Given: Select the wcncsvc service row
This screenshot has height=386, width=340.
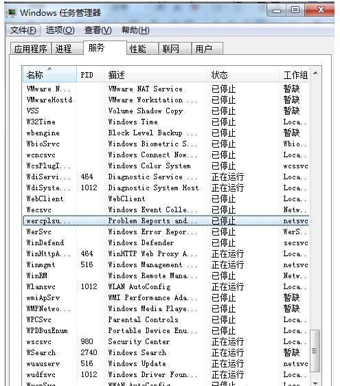Looking at the screenshot, I should [166, 155].
